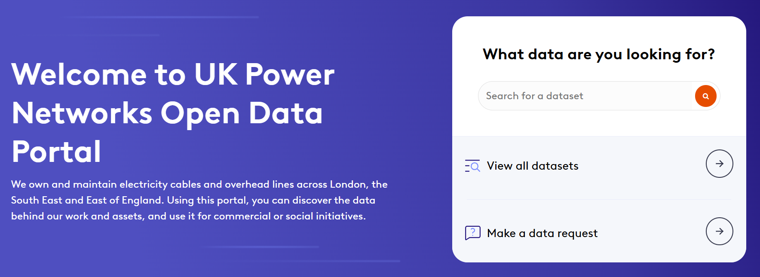Click the 'Welcome to UK Power' headline line
The width and height of the screenshot is (760, 277).
173,75
